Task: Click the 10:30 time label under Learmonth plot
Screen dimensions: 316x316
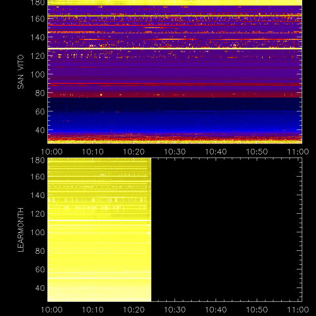Action: 175,310
